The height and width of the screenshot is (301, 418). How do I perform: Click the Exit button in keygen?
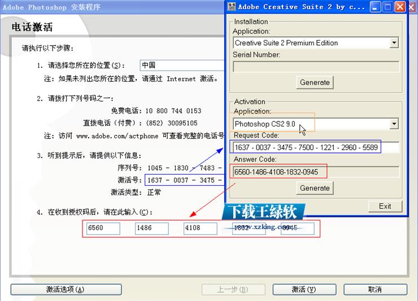pos(385,206)
